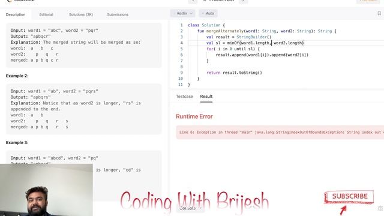Click the 'val result = StringBuilder()' line

pos(239,37)
